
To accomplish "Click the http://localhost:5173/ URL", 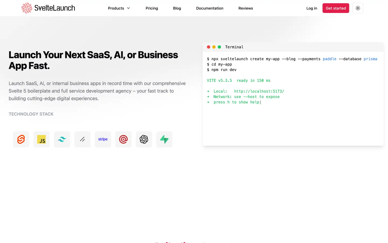I will point(259,91).
